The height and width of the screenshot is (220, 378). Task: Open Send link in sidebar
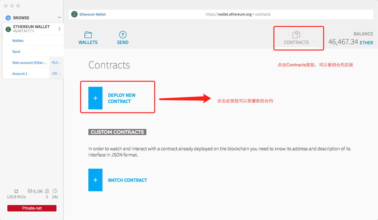tap(16, 52)
